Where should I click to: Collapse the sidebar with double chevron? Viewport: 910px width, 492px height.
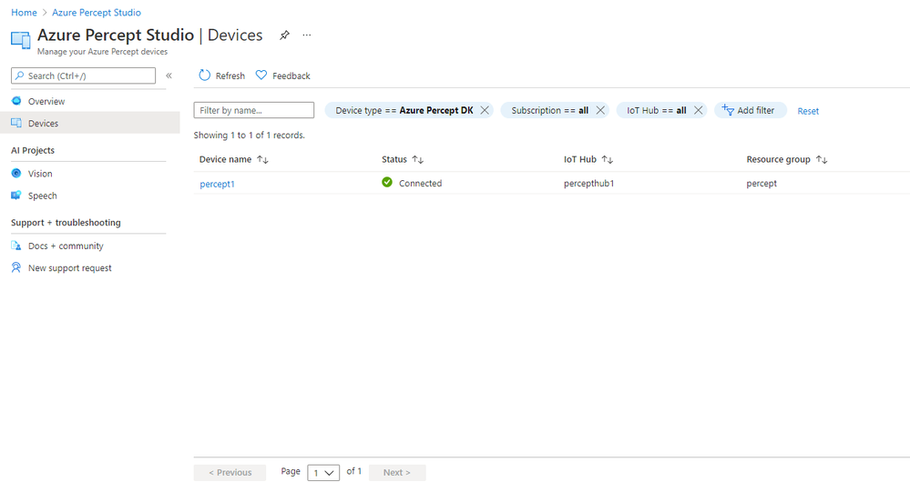pyautogui.click(x=169, y=75)
